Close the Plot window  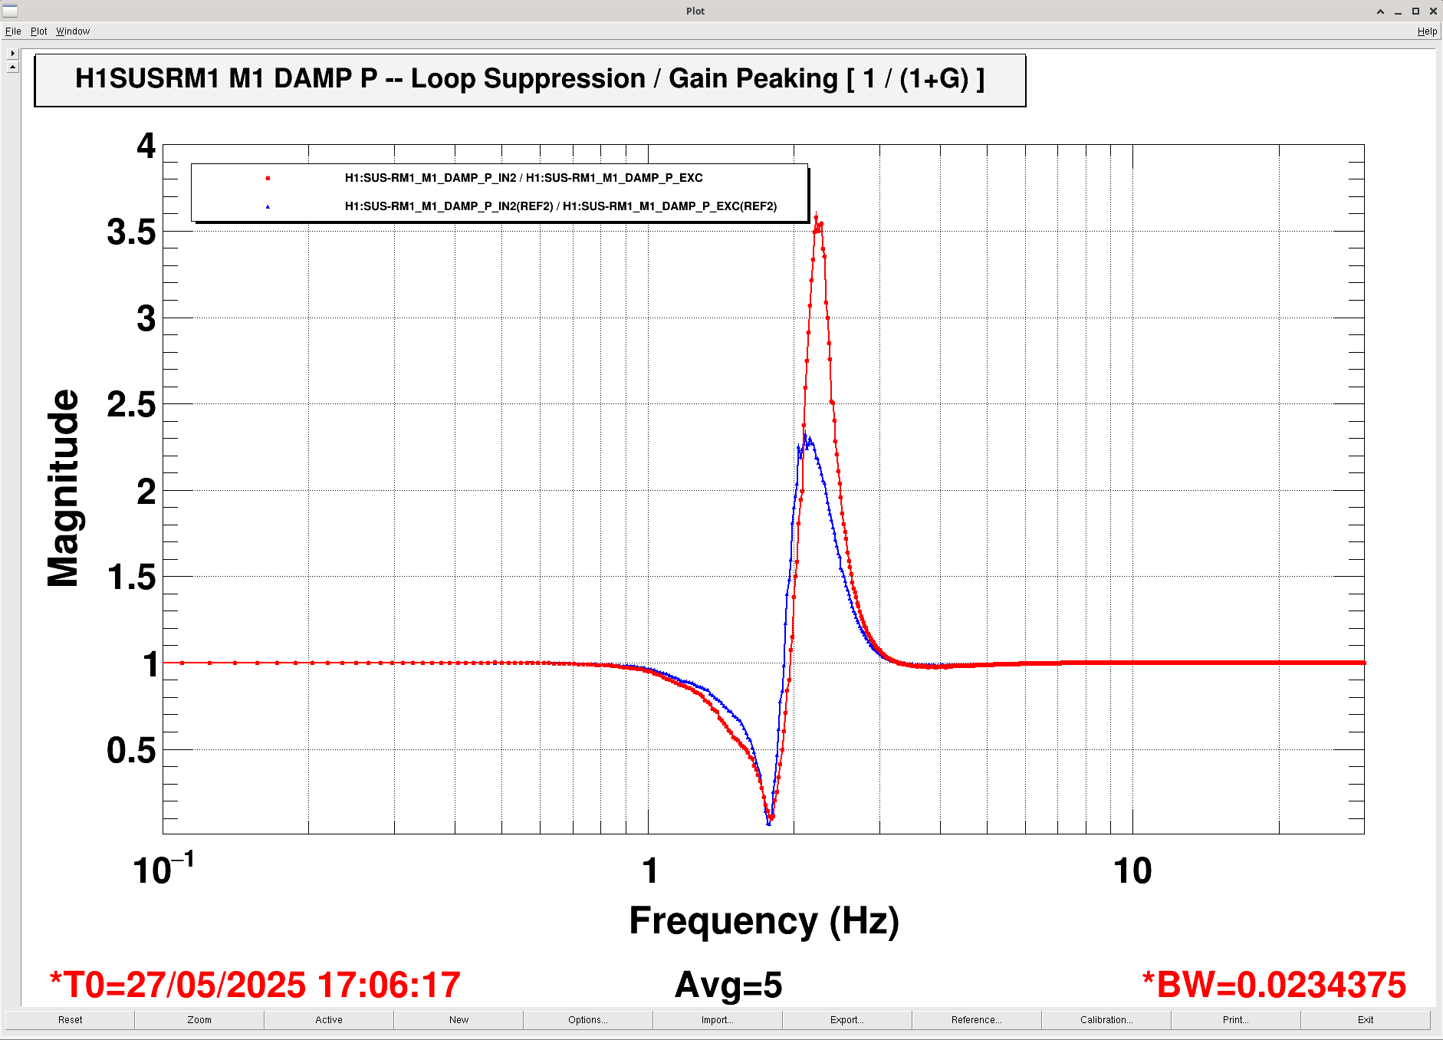click(x=1433, y=11)
